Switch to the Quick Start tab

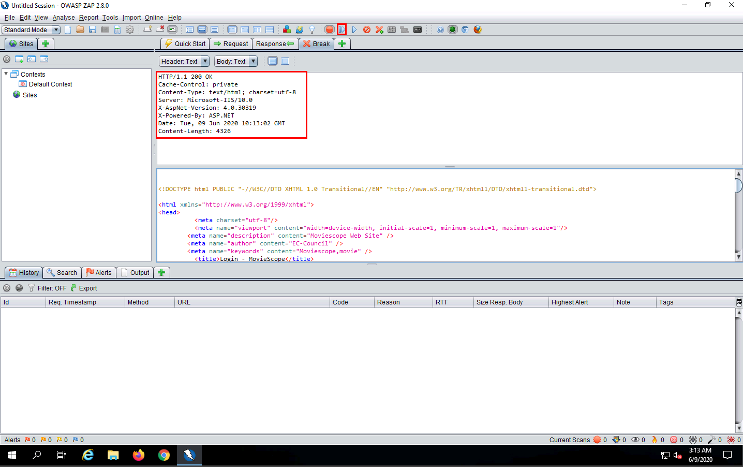(x=185, y=43)
